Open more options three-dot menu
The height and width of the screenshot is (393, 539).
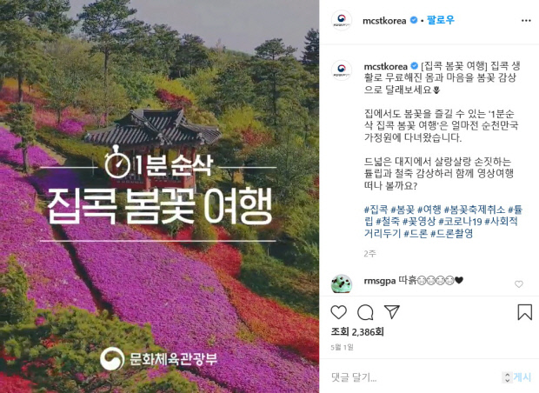point(526,21)
